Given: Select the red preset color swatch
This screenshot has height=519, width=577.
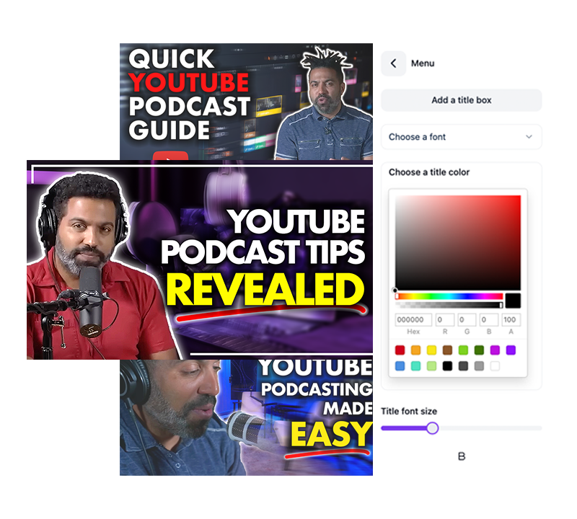Looking at the screenshot, I should [400, 350].
